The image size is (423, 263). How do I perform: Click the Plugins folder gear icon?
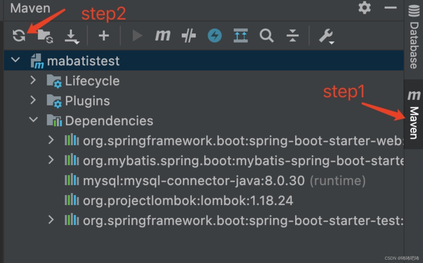coord(54,101)
